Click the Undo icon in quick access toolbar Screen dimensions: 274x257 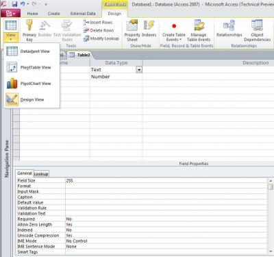[x=23, y=4]
